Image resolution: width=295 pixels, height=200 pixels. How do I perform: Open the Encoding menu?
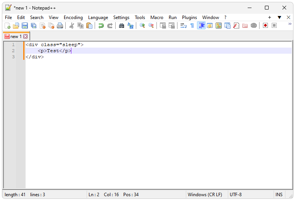coord(73,18)
